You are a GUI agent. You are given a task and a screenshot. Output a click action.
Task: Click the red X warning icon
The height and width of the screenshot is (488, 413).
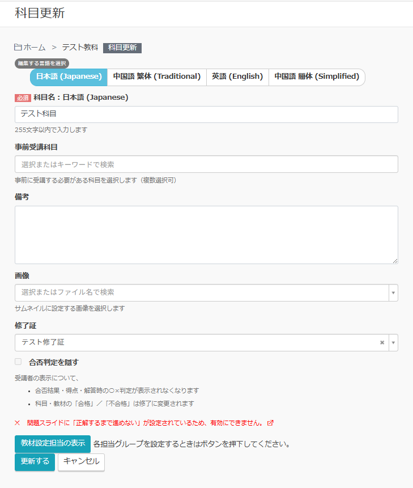[x=18, y=423]
